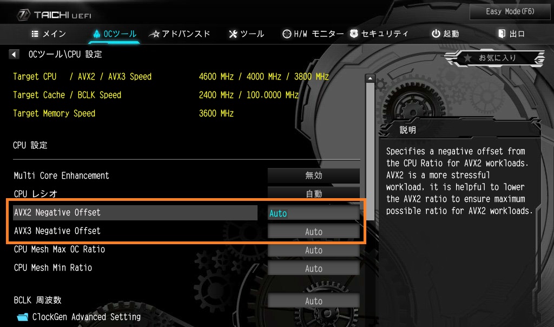
Task: Click the power icon on 起動 tab
Action: click(x=436, y=34)
